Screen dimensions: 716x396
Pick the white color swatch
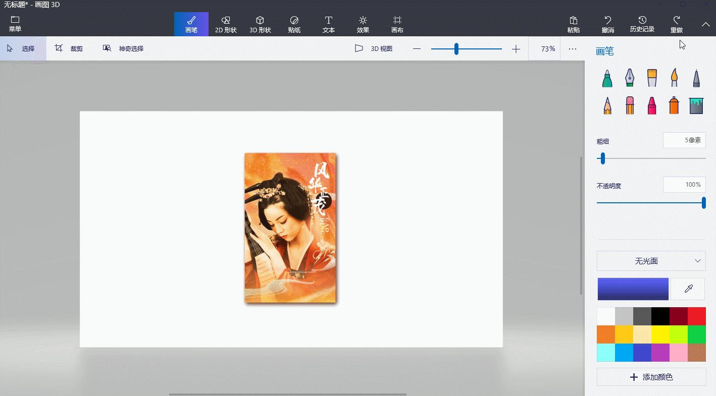click(606, 316)
